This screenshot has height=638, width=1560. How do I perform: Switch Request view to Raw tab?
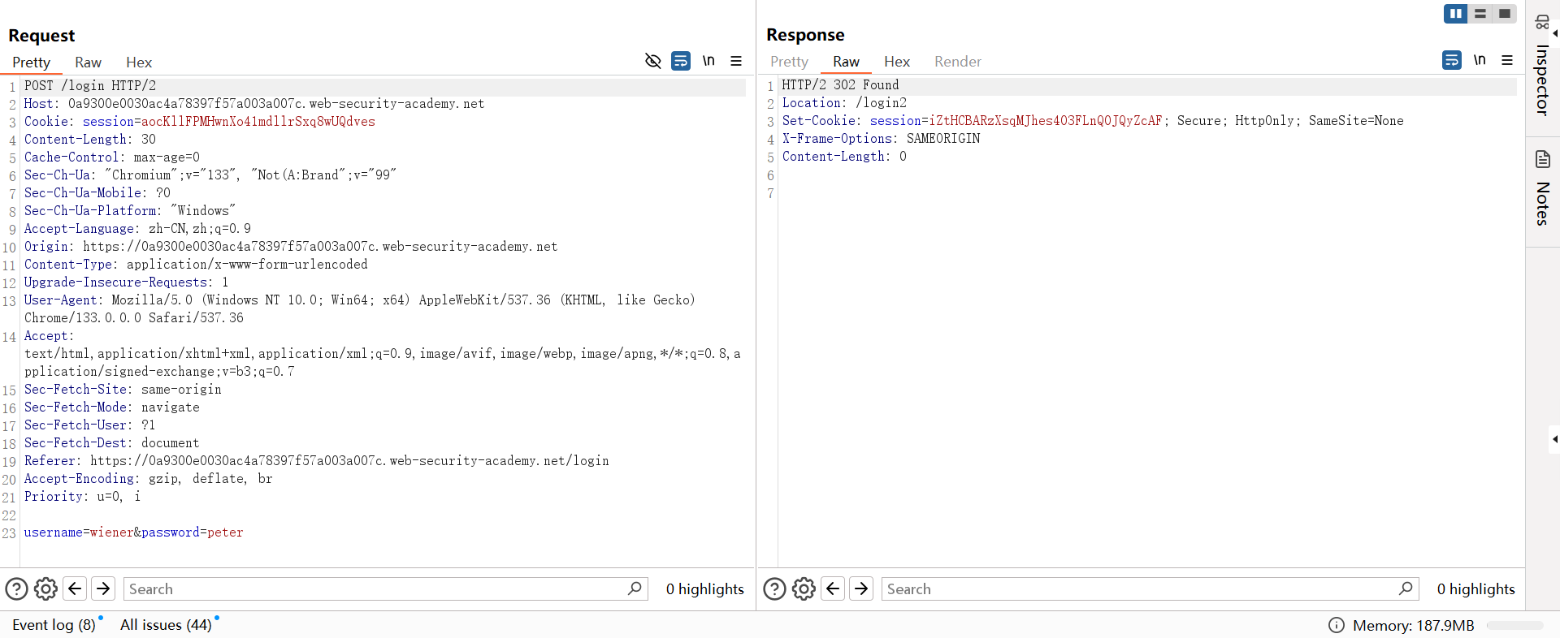pyautogui.click(x=88, y=63)
